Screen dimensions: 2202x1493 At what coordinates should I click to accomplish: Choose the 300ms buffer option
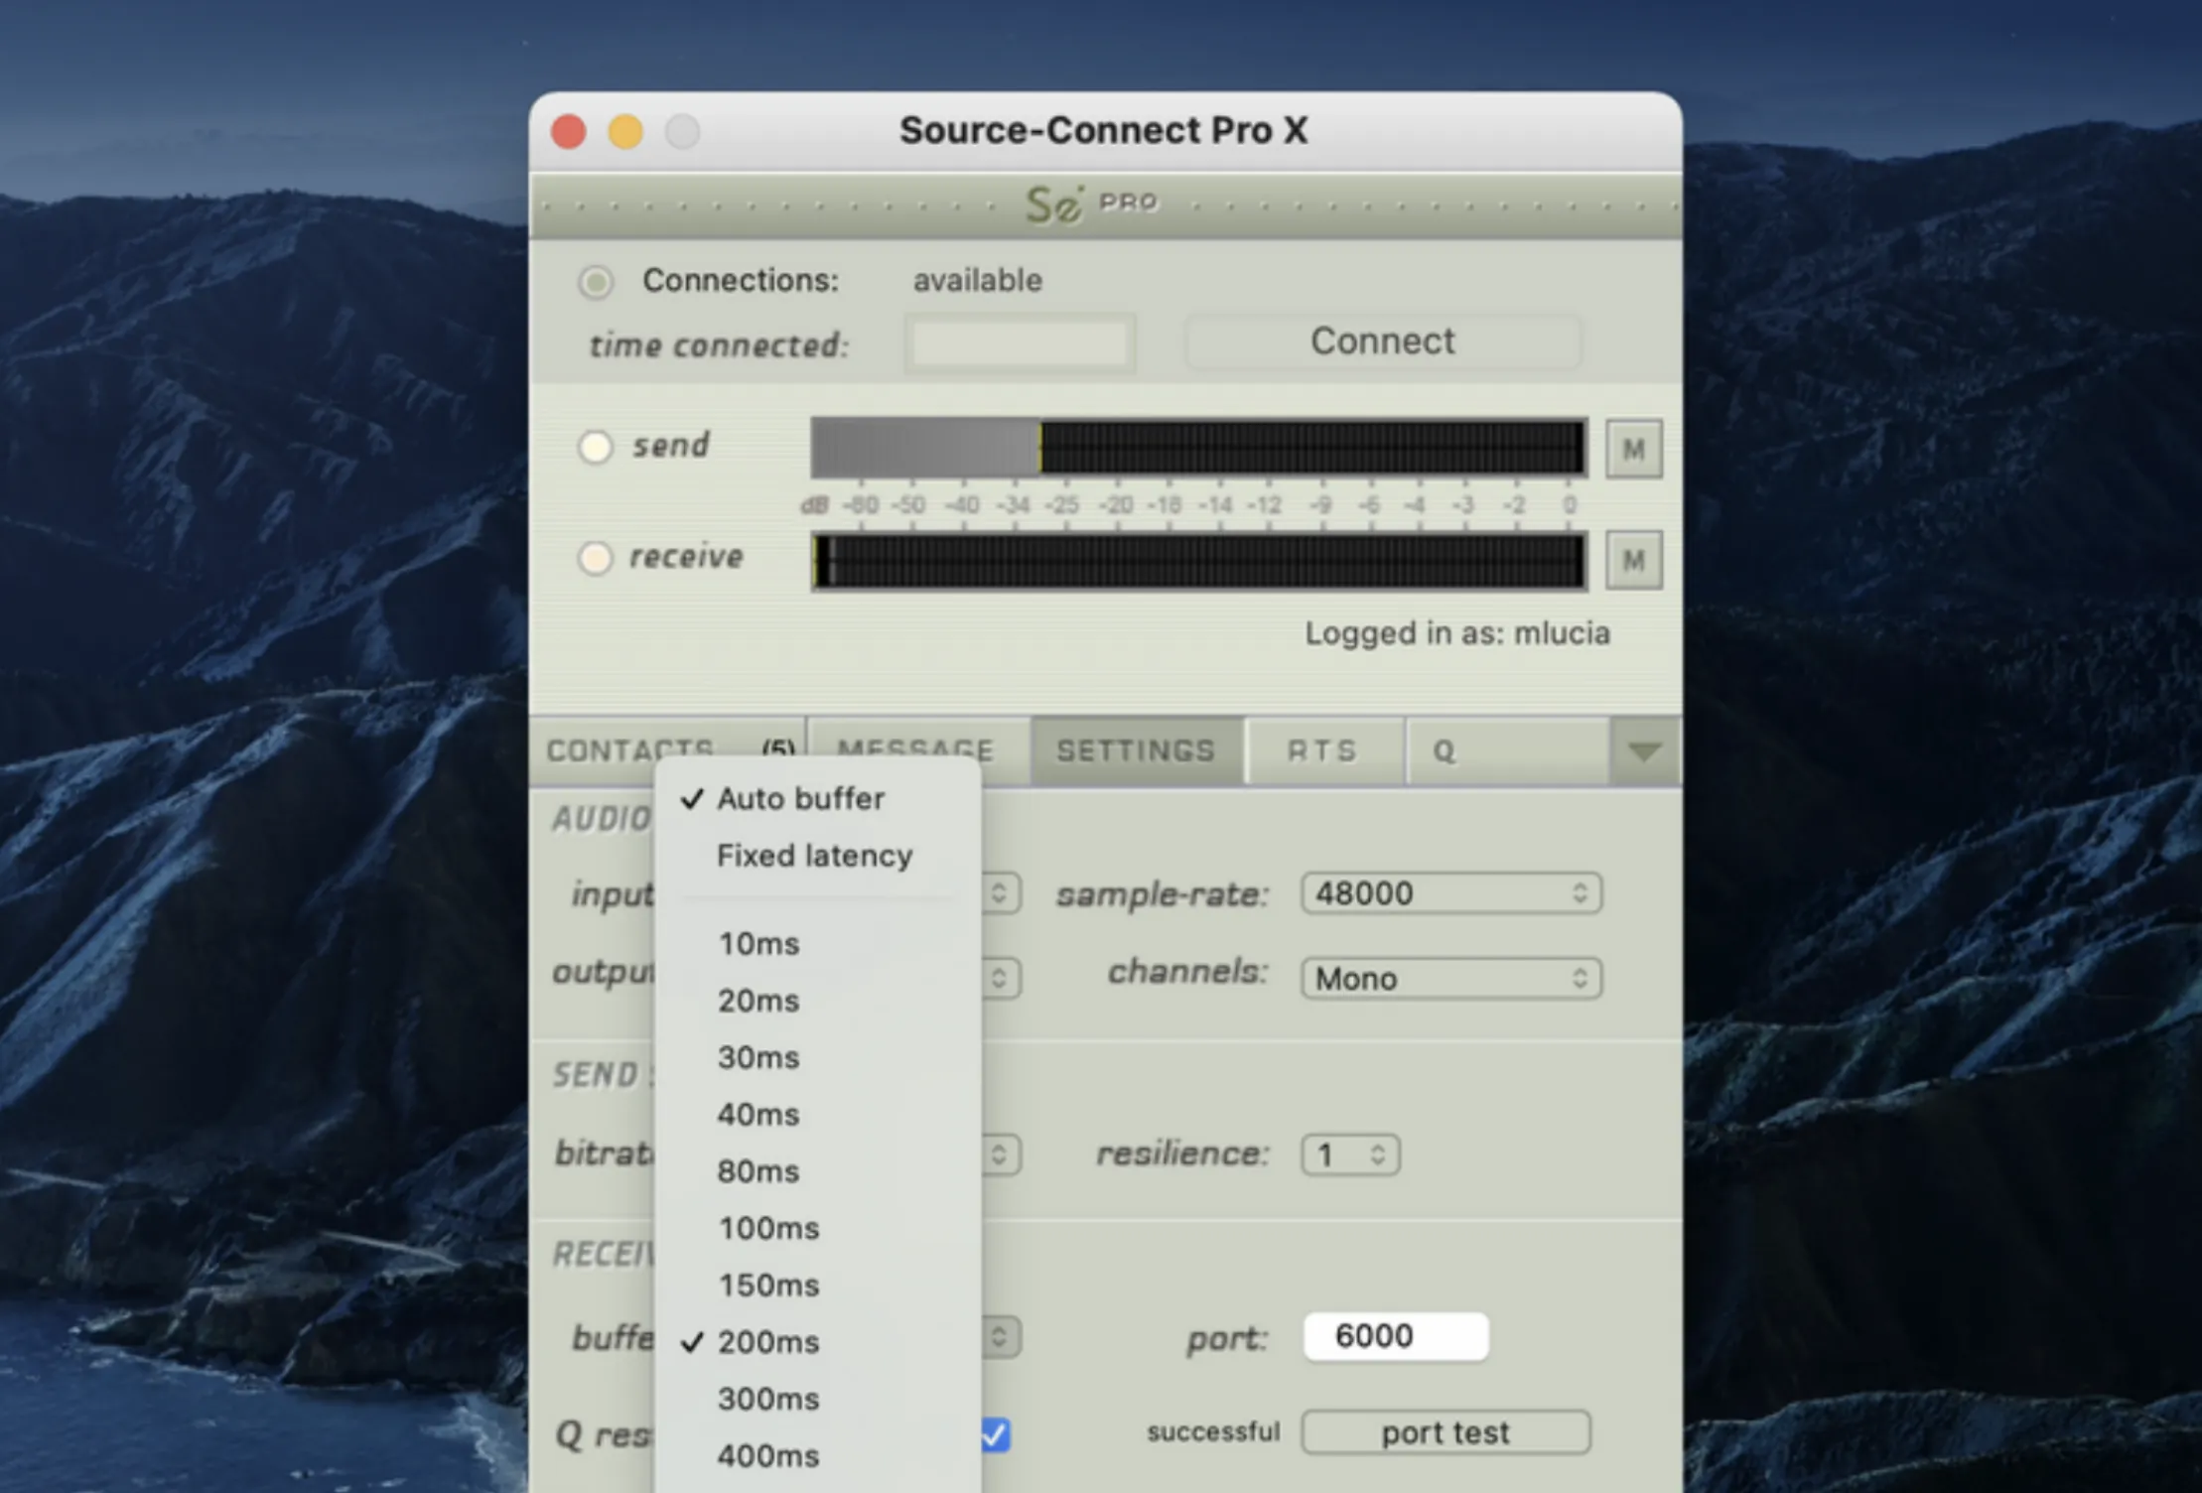pos(817,1399)
